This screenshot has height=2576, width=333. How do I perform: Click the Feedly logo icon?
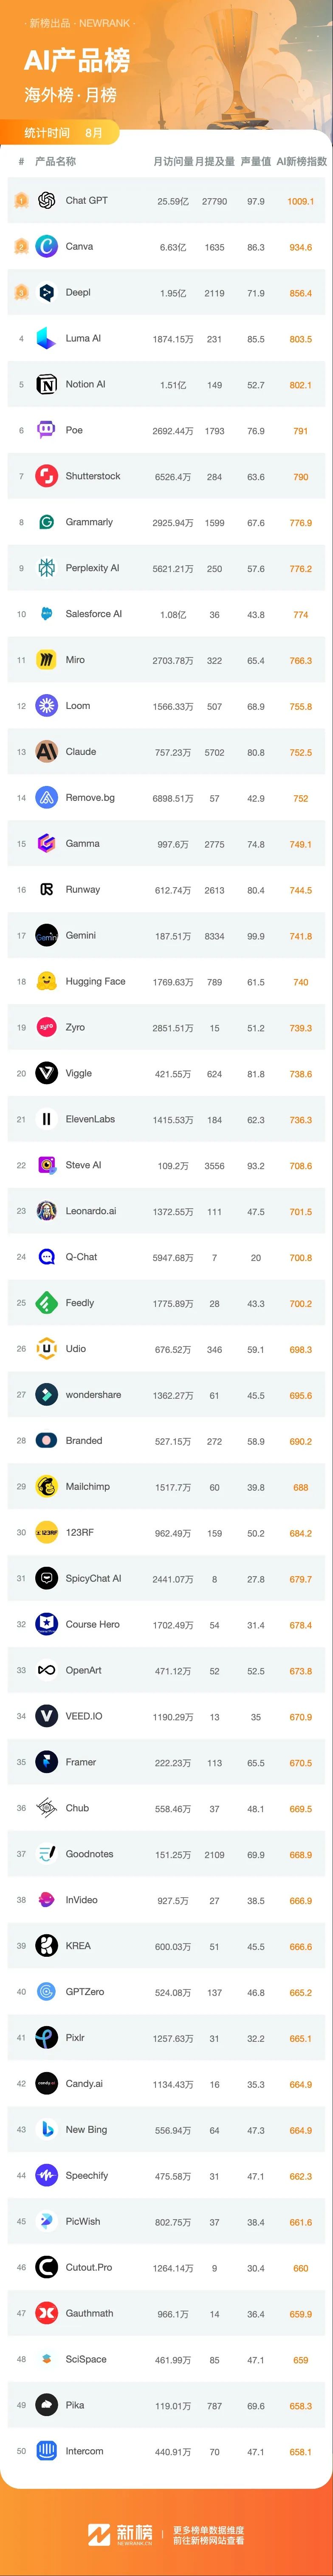click(46, 1304)
